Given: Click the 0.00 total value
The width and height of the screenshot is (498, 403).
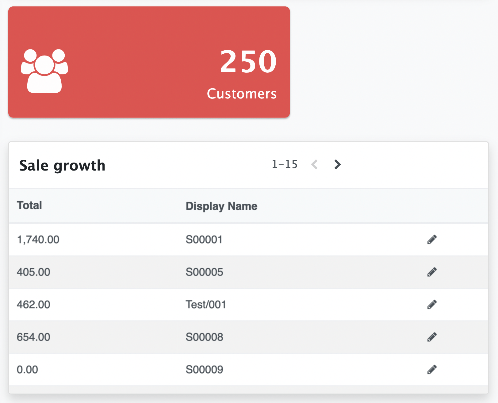Looking at the screenshot, I should click(27, 370).
